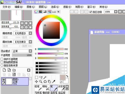
Task: Show the color mixer panel
Action: point(49,12)
